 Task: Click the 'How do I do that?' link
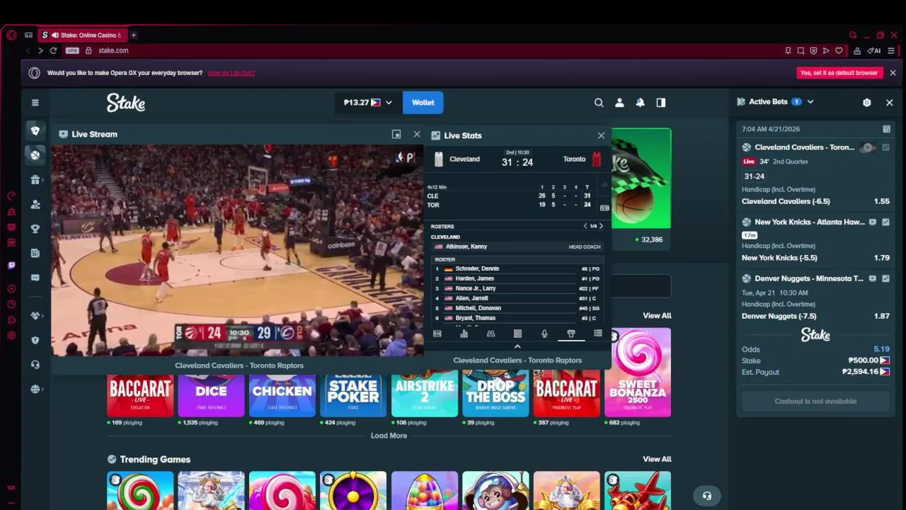pyautogui.click(x=231, y=73)
